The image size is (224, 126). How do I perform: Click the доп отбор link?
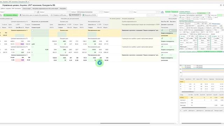pos(162,12)
